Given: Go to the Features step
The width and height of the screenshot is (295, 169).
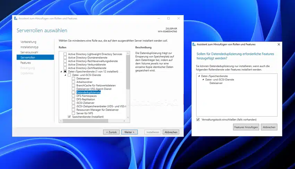Looking at the screenshot, I should pos(26,63).
